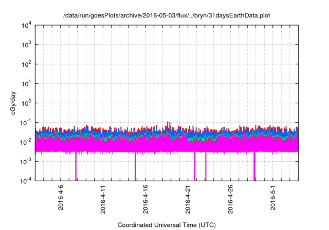Click the 10^-3 y-axis tick label
This screenshot has width=329, height=230.
click(x=26, y=162)
